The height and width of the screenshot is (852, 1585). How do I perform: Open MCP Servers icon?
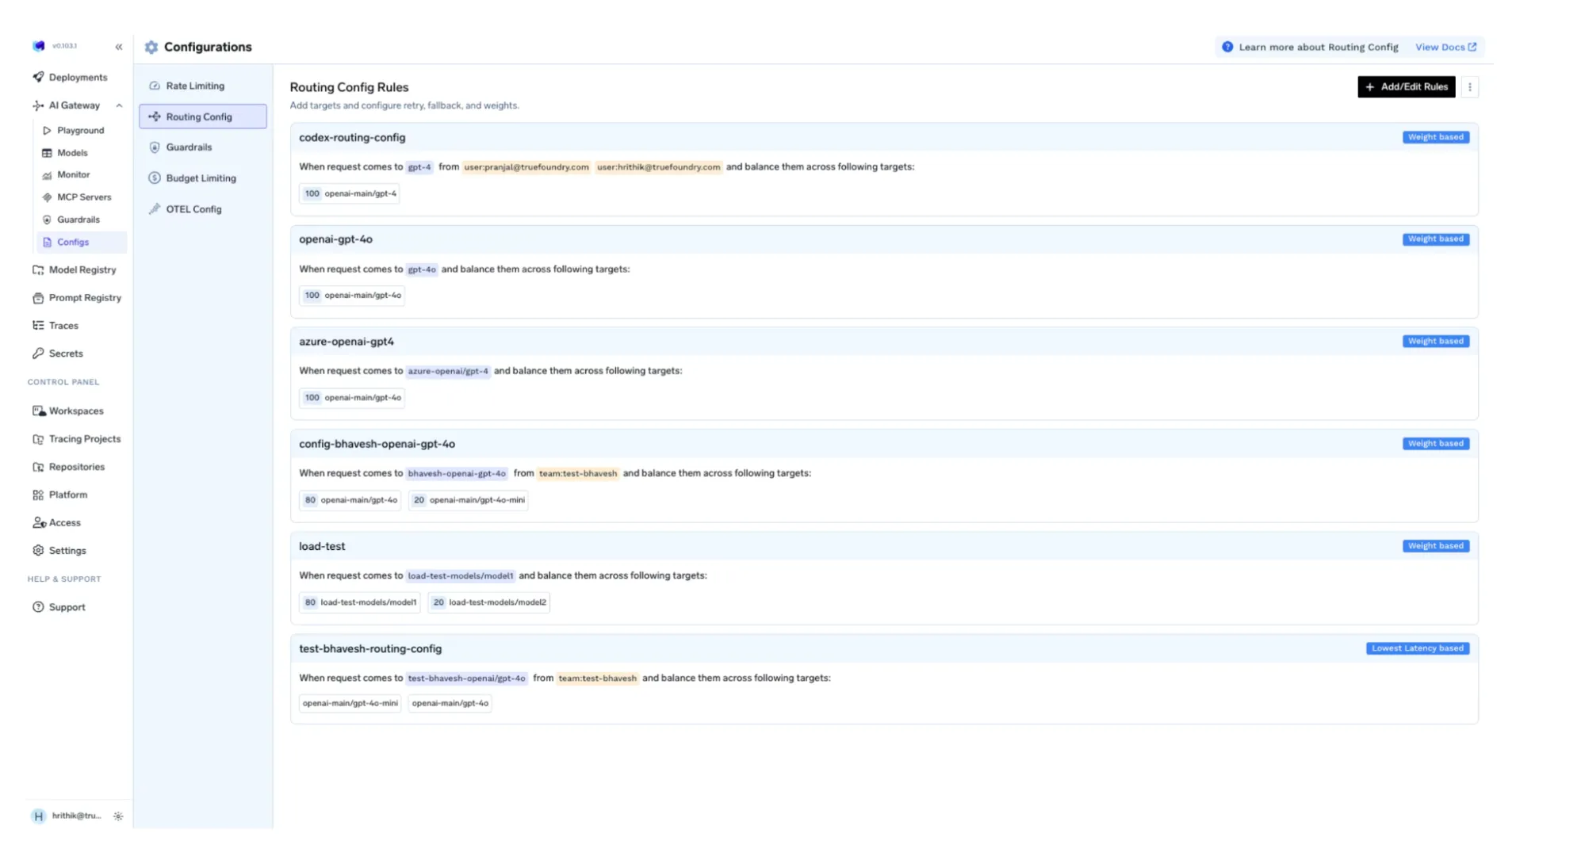[x=47, y=197]
